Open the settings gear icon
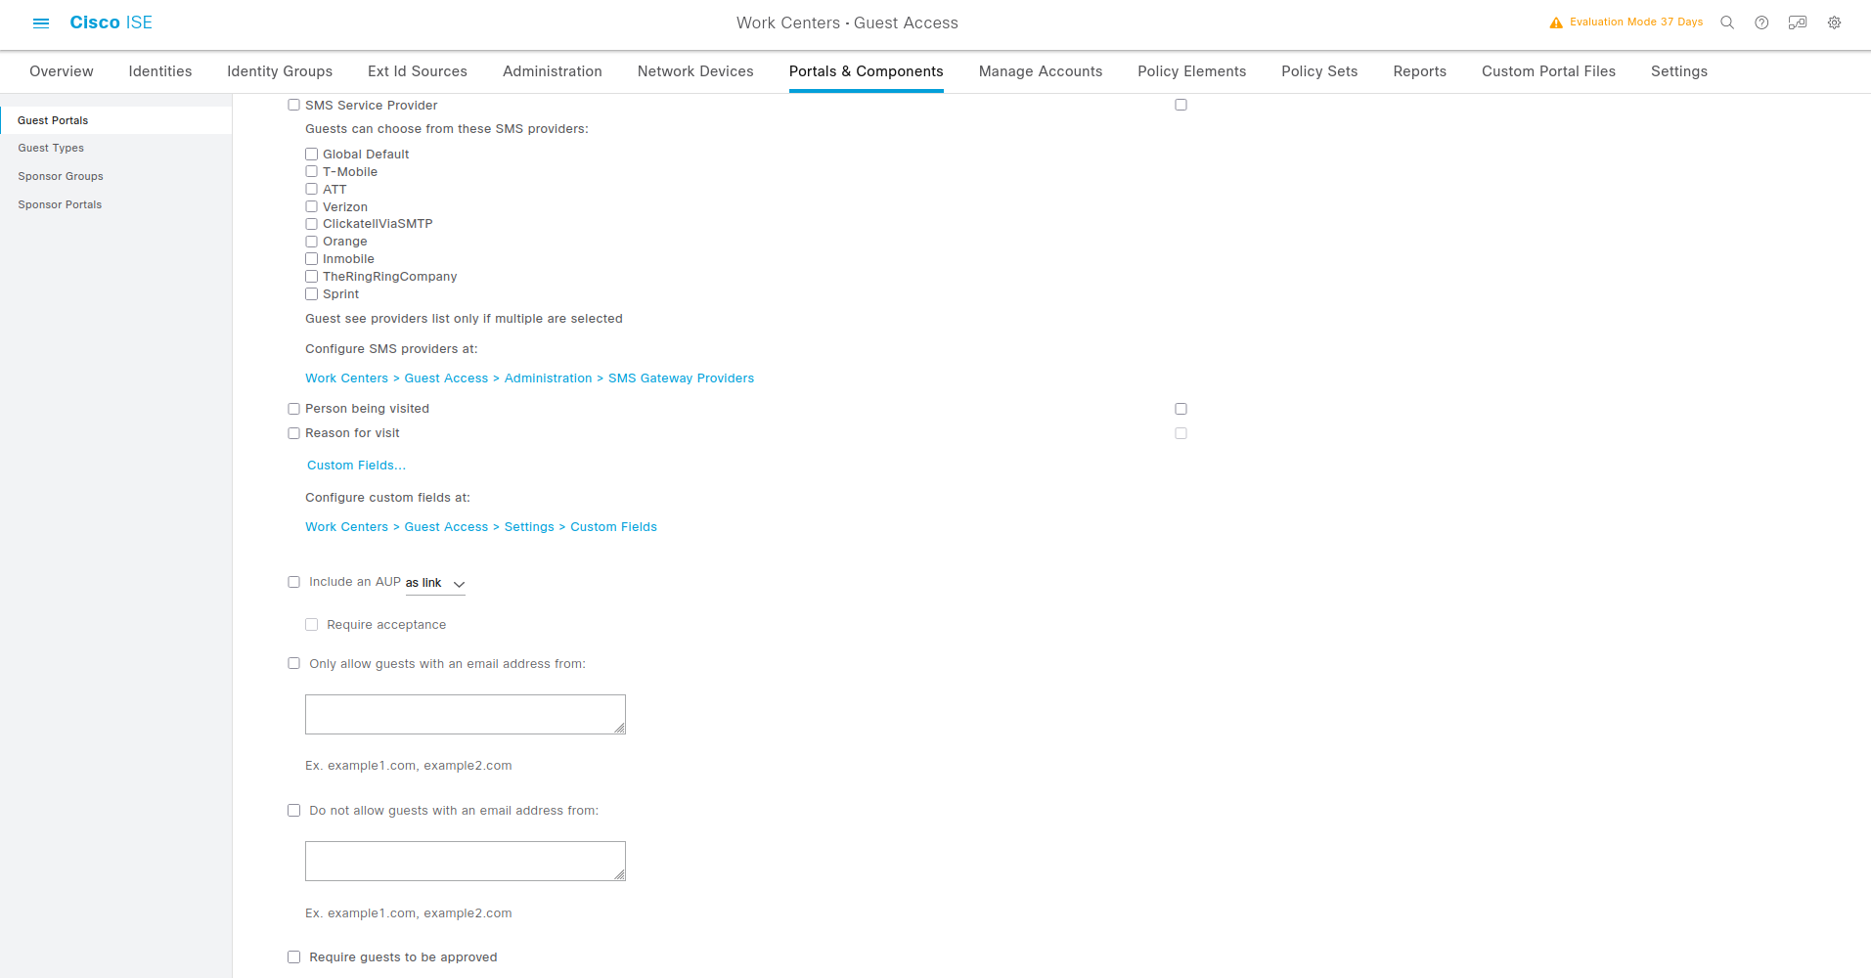The image size is (1871, 978). 1835,22
